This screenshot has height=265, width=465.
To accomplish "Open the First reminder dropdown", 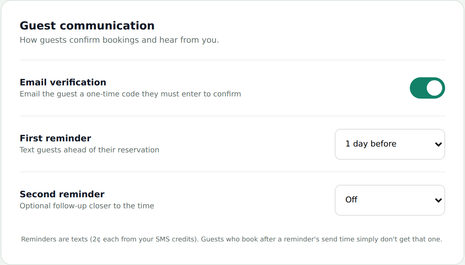I will point(390,144).
